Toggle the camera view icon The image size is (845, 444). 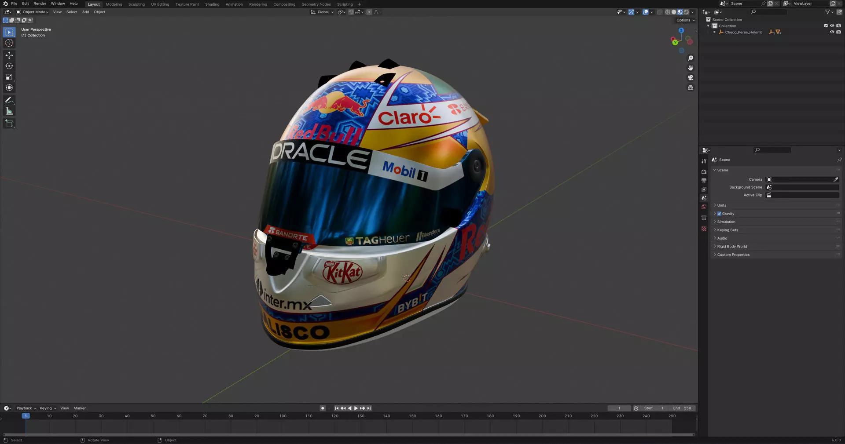point(691,78)
